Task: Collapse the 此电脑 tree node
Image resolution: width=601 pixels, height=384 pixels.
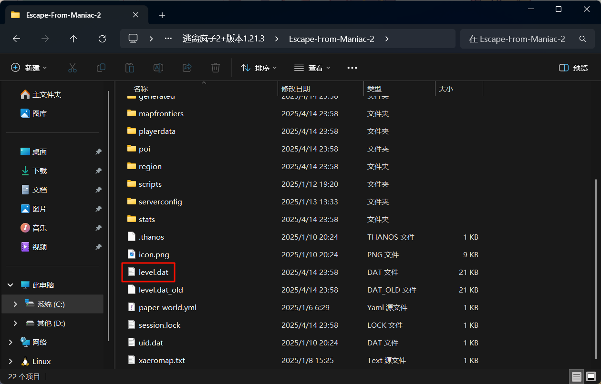Action: (10, 285)
